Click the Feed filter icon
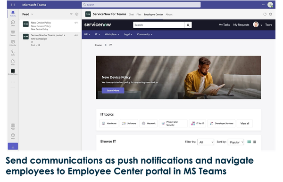 click(x=71, y=14)
